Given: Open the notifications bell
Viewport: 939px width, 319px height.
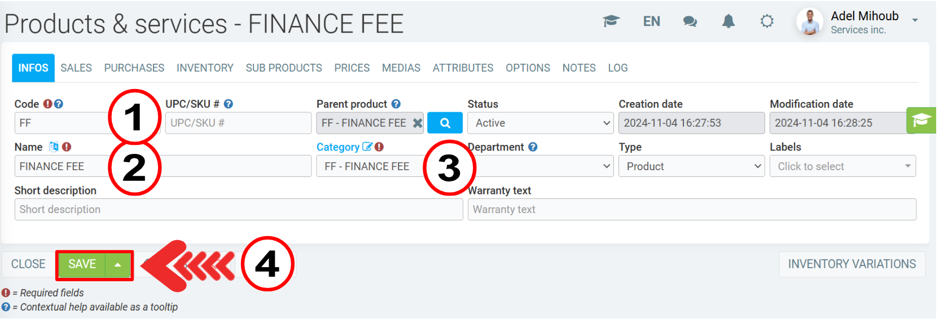Looking at the screenshot, I should [729, 21].
